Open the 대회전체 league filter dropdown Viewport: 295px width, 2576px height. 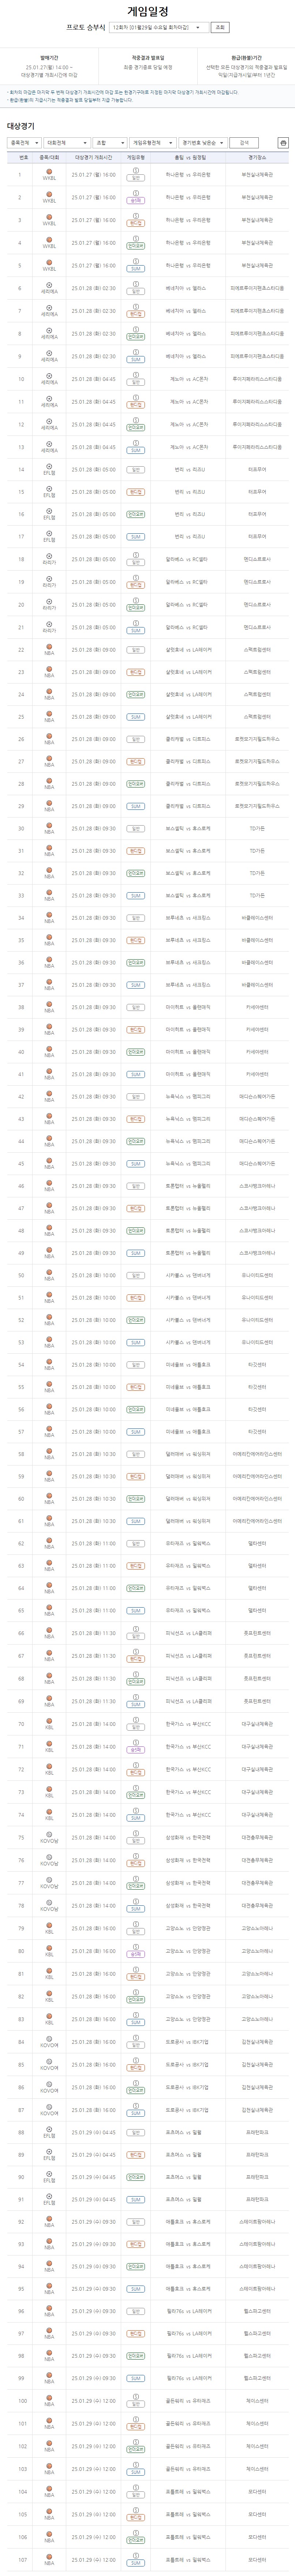point(67,143)
